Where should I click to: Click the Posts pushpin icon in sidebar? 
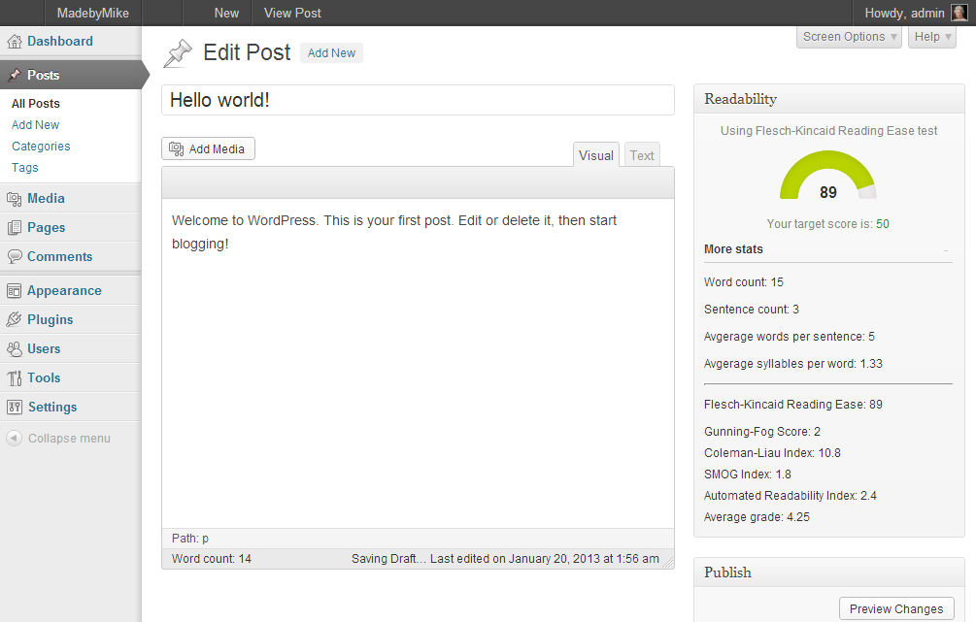pos(14,76)
